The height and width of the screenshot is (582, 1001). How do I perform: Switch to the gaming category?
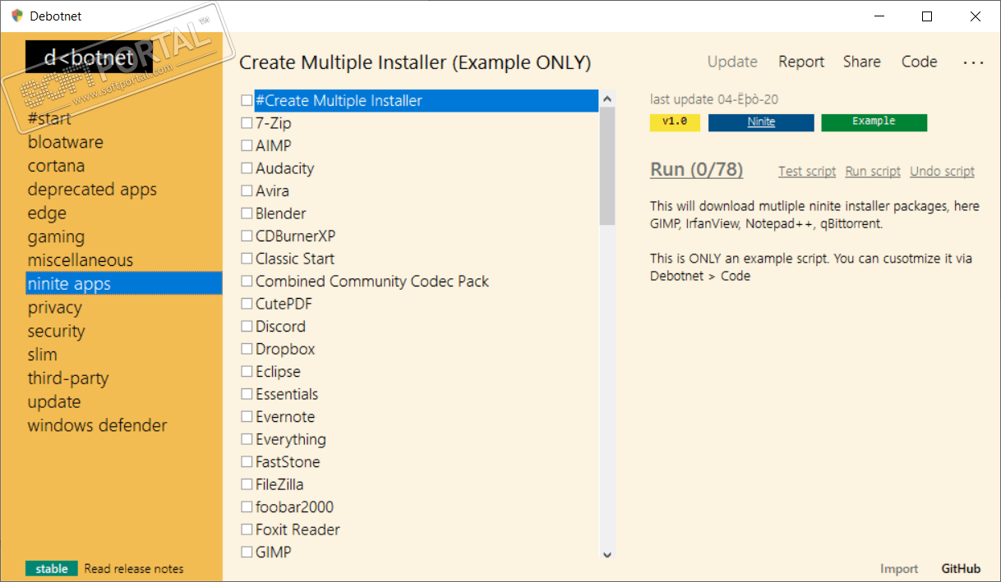point(56,237)
